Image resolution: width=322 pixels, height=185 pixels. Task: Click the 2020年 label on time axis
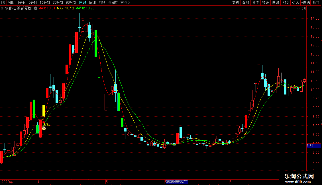pos(7,182)
